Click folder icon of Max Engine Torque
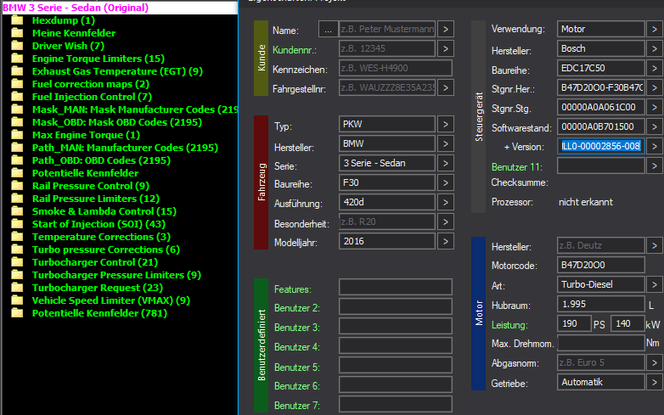The height and width of the screenshot is (415, 664). pos(17,135)
